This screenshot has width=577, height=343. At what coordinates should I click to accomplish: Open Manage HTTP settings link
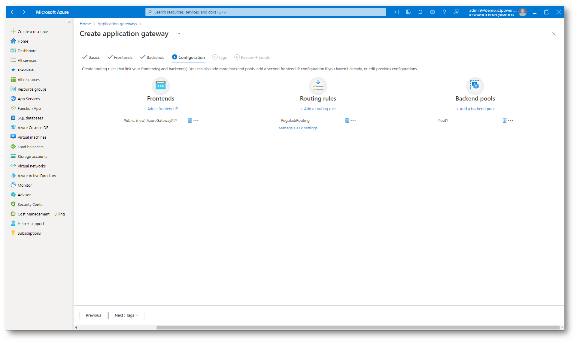(298, 128)
